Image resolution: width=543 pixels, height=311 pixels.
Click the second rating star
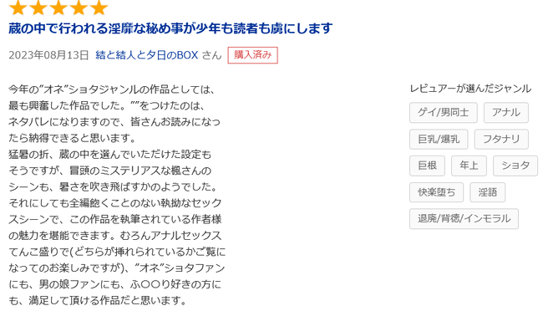(x=38, y=8)
